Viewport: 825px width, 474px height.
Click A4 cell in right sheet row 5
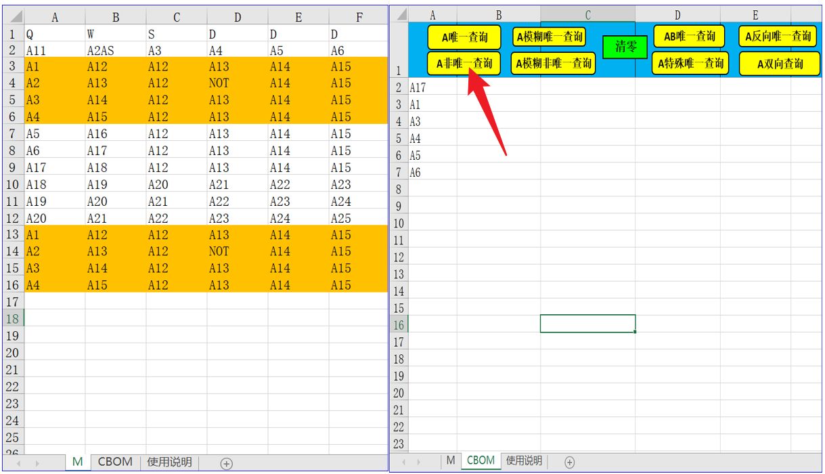(432, 138)
